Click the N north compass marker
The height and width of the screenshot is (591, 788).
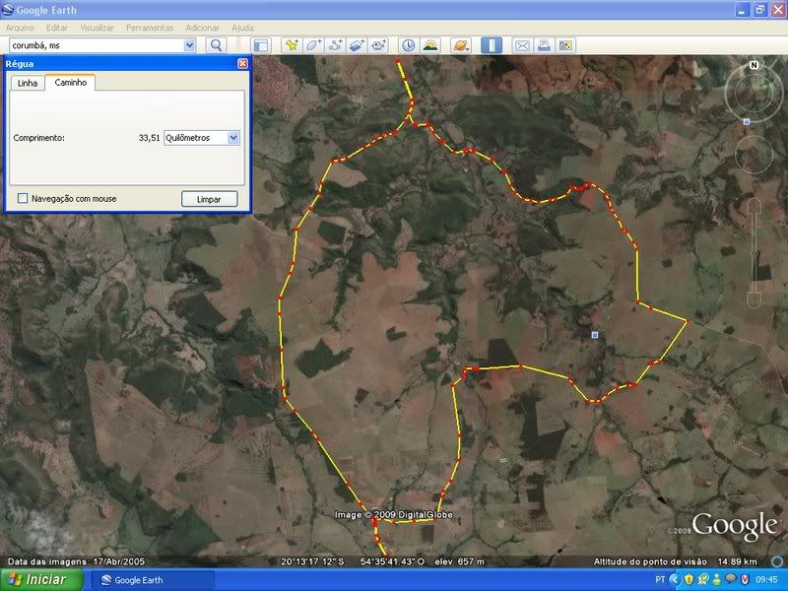[x=754, y=65]
